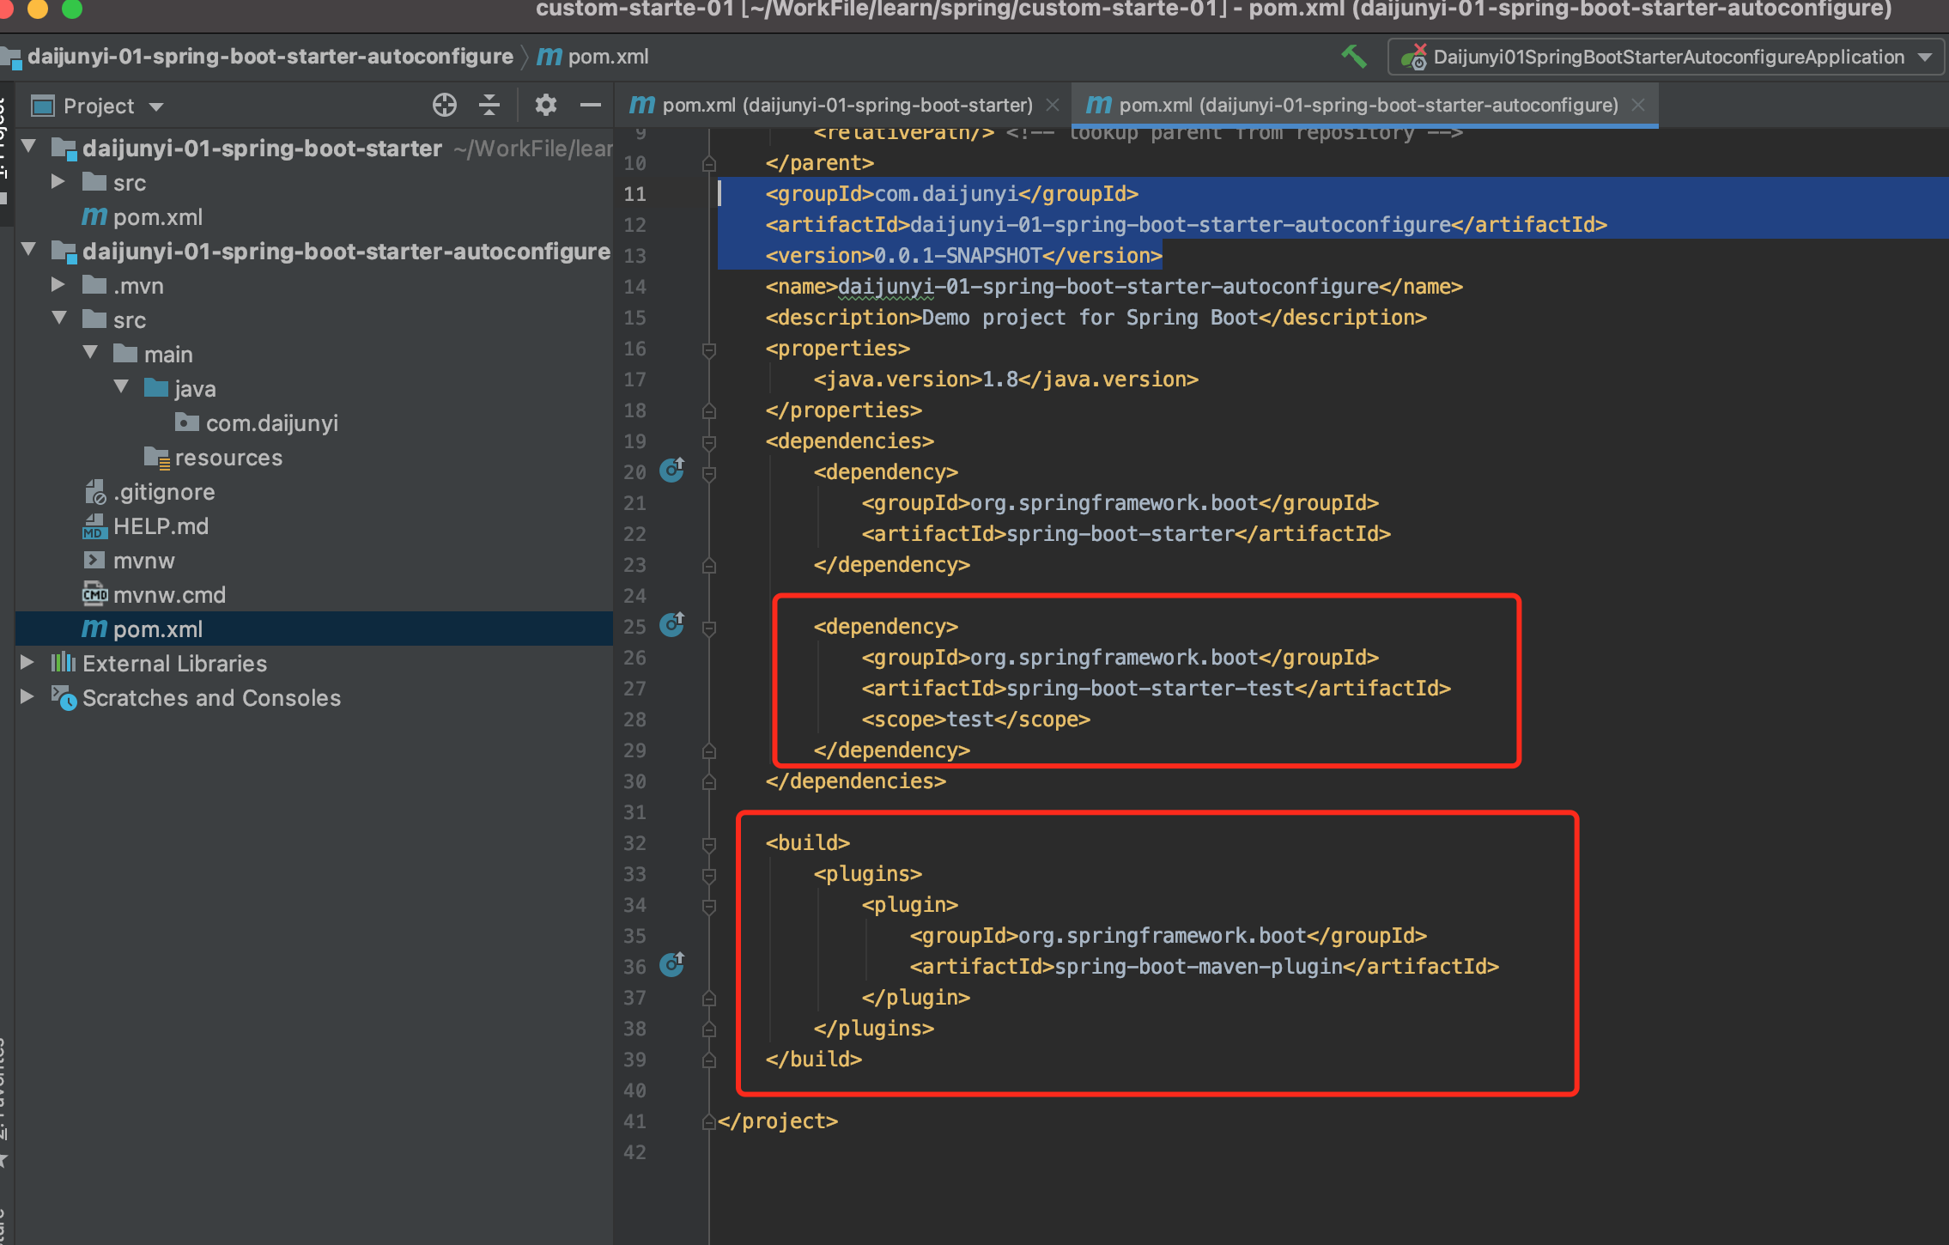Viewport: 1949px width, 1245px height.
Task: Fold the build block at line 32
Action: pyautogui.click(x=709, y=844)
